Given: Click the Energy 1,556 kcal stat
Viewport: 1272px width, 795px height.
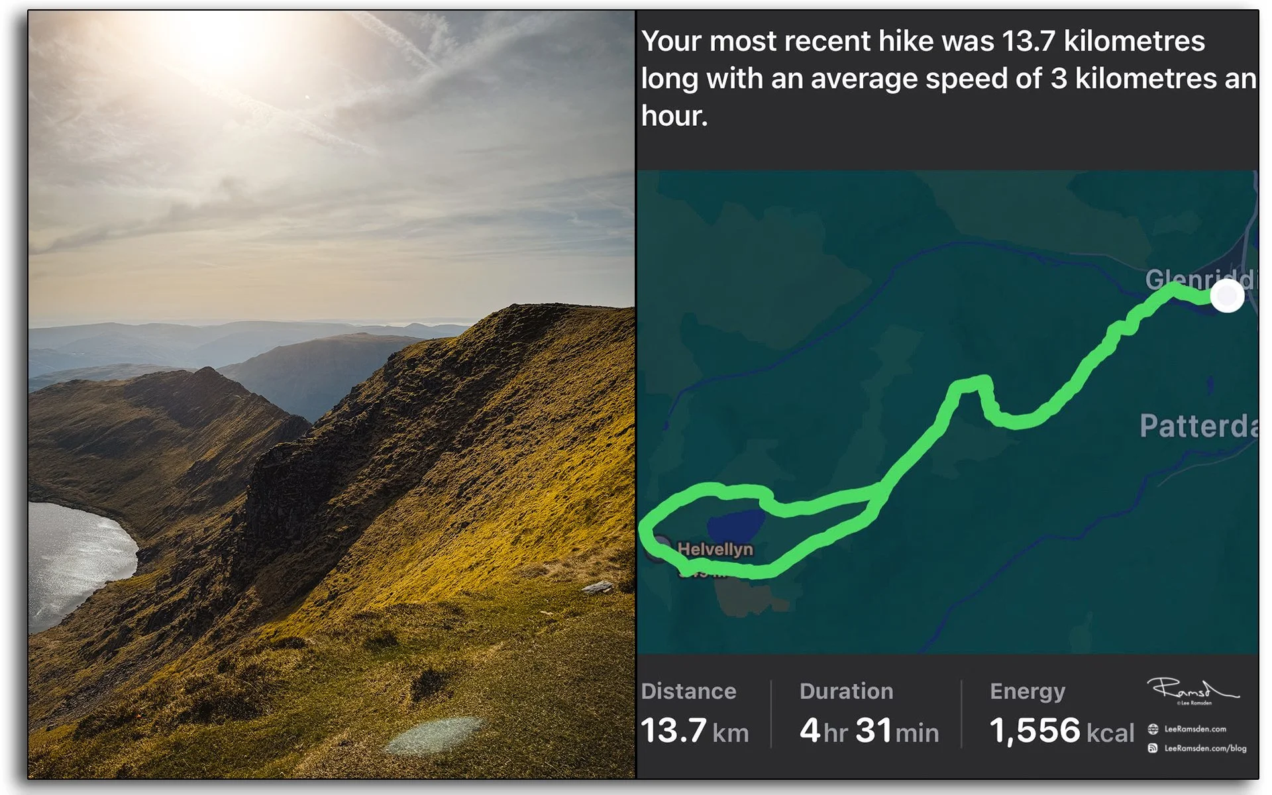Looking at the screenshot, I should [1061, 714].
